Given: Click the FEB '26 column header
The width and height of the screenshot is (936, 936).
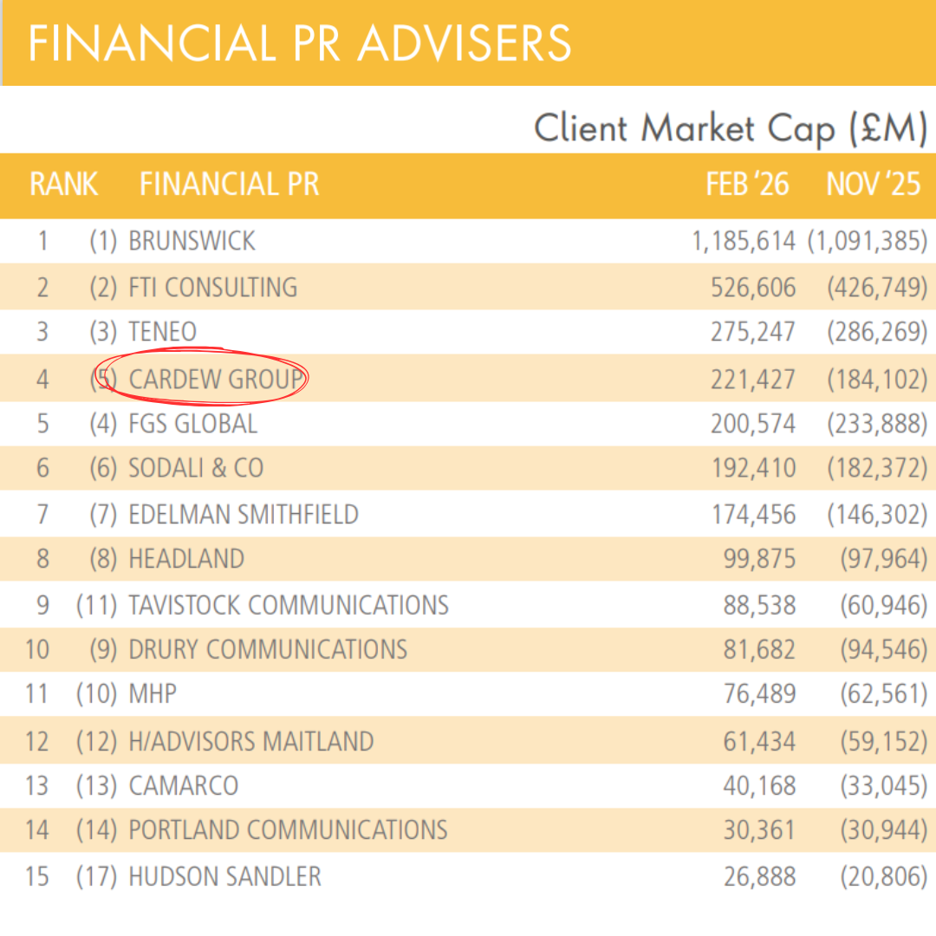Looking at the screenshot, I should (x=747, y=185).
